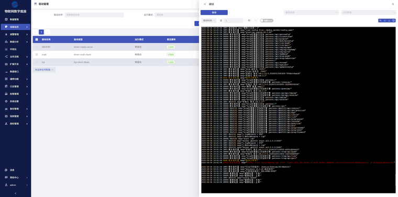Click the 已启用 tag in tcp row

click(x=171, y=62)
